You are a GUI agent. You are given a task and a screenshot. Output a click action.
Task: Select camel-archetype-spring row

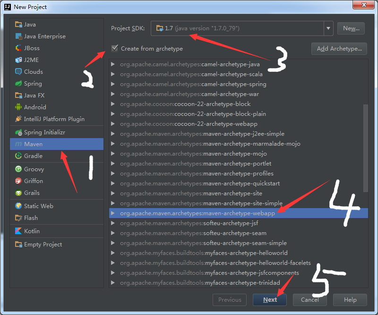(239, 84)
